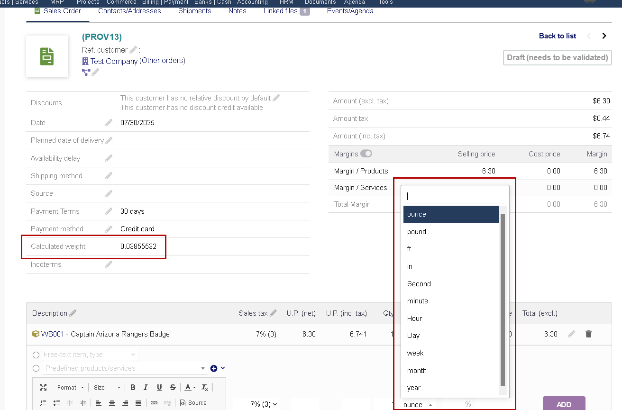Viewport: 622px width, 410px height.
Task: Insert a link in the editor
Action: tap(154, 403)
